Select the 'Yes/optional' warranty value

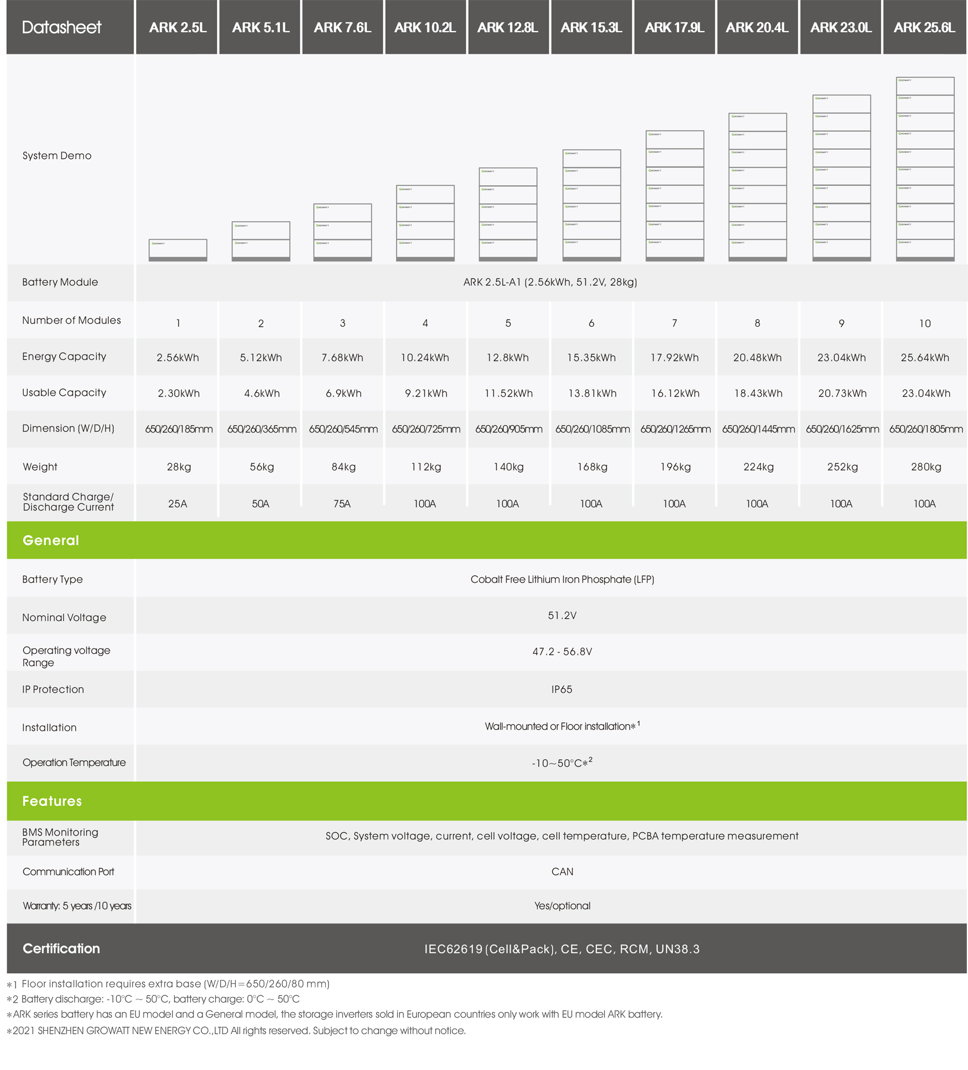(x=562, y=906)
